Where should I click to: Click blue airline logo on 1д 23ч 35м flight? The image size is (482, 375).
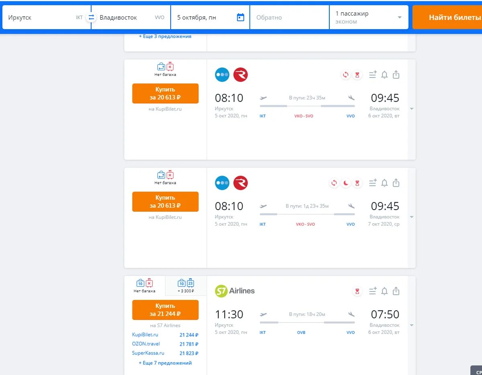click(x=222, y=183)
